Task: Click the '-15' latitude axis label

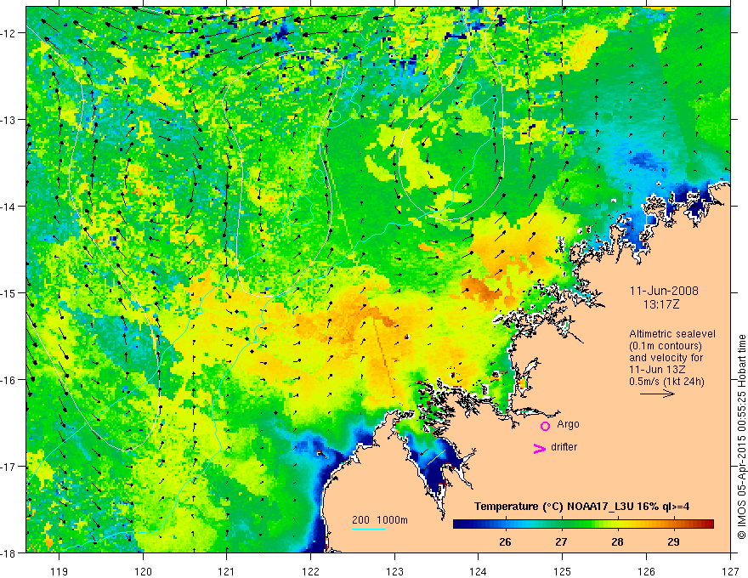Action: coord(8,292)
